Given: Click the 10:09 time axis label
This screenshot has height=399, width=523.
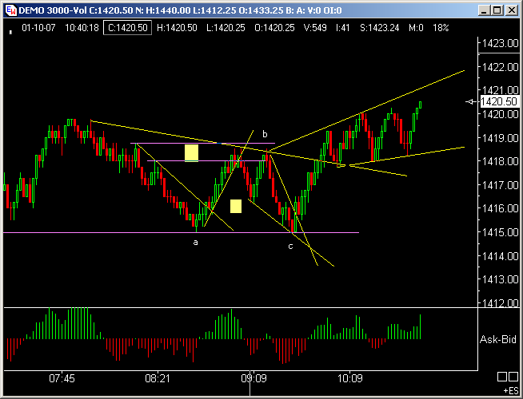Looking at the screenshot, I should 350,378.
